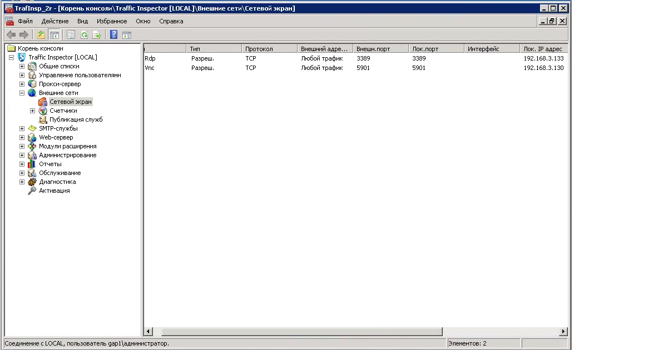Click the Публикация служб icon
This screenshot has width=663, height=350.
click(43, 119)
